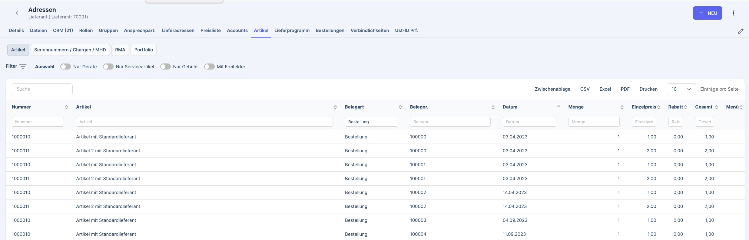Turn on the Mit Freifelder switch
Viewport: 749px width, 240px height.
(209, 66)
